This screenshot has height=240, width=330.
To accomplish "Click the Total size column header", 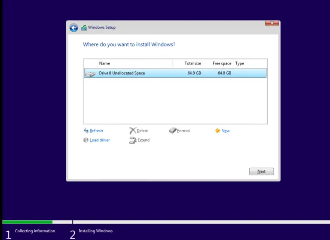I will pos(188,63).
